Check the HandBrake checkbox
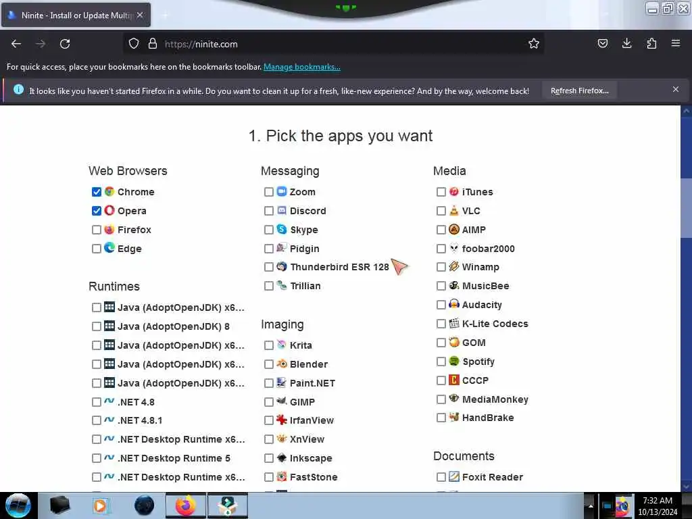The height and width of the screenshot is (519, 692). (x=441, y=418)
